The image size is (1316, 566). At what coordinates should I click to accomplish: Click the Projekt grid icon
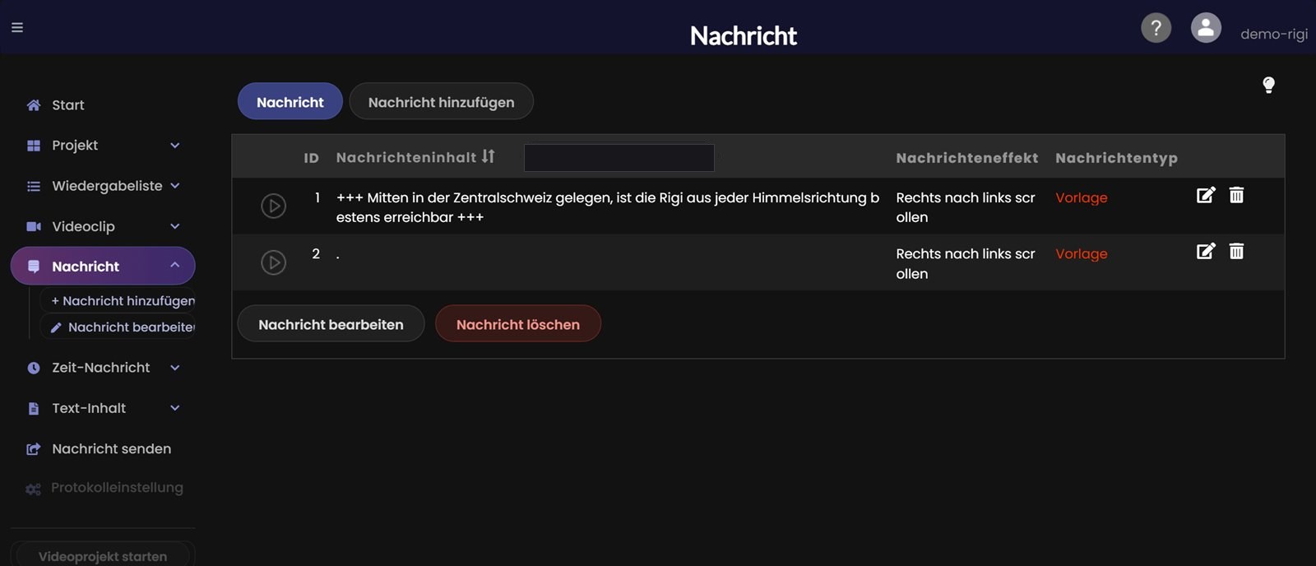(x=34, y=146)
